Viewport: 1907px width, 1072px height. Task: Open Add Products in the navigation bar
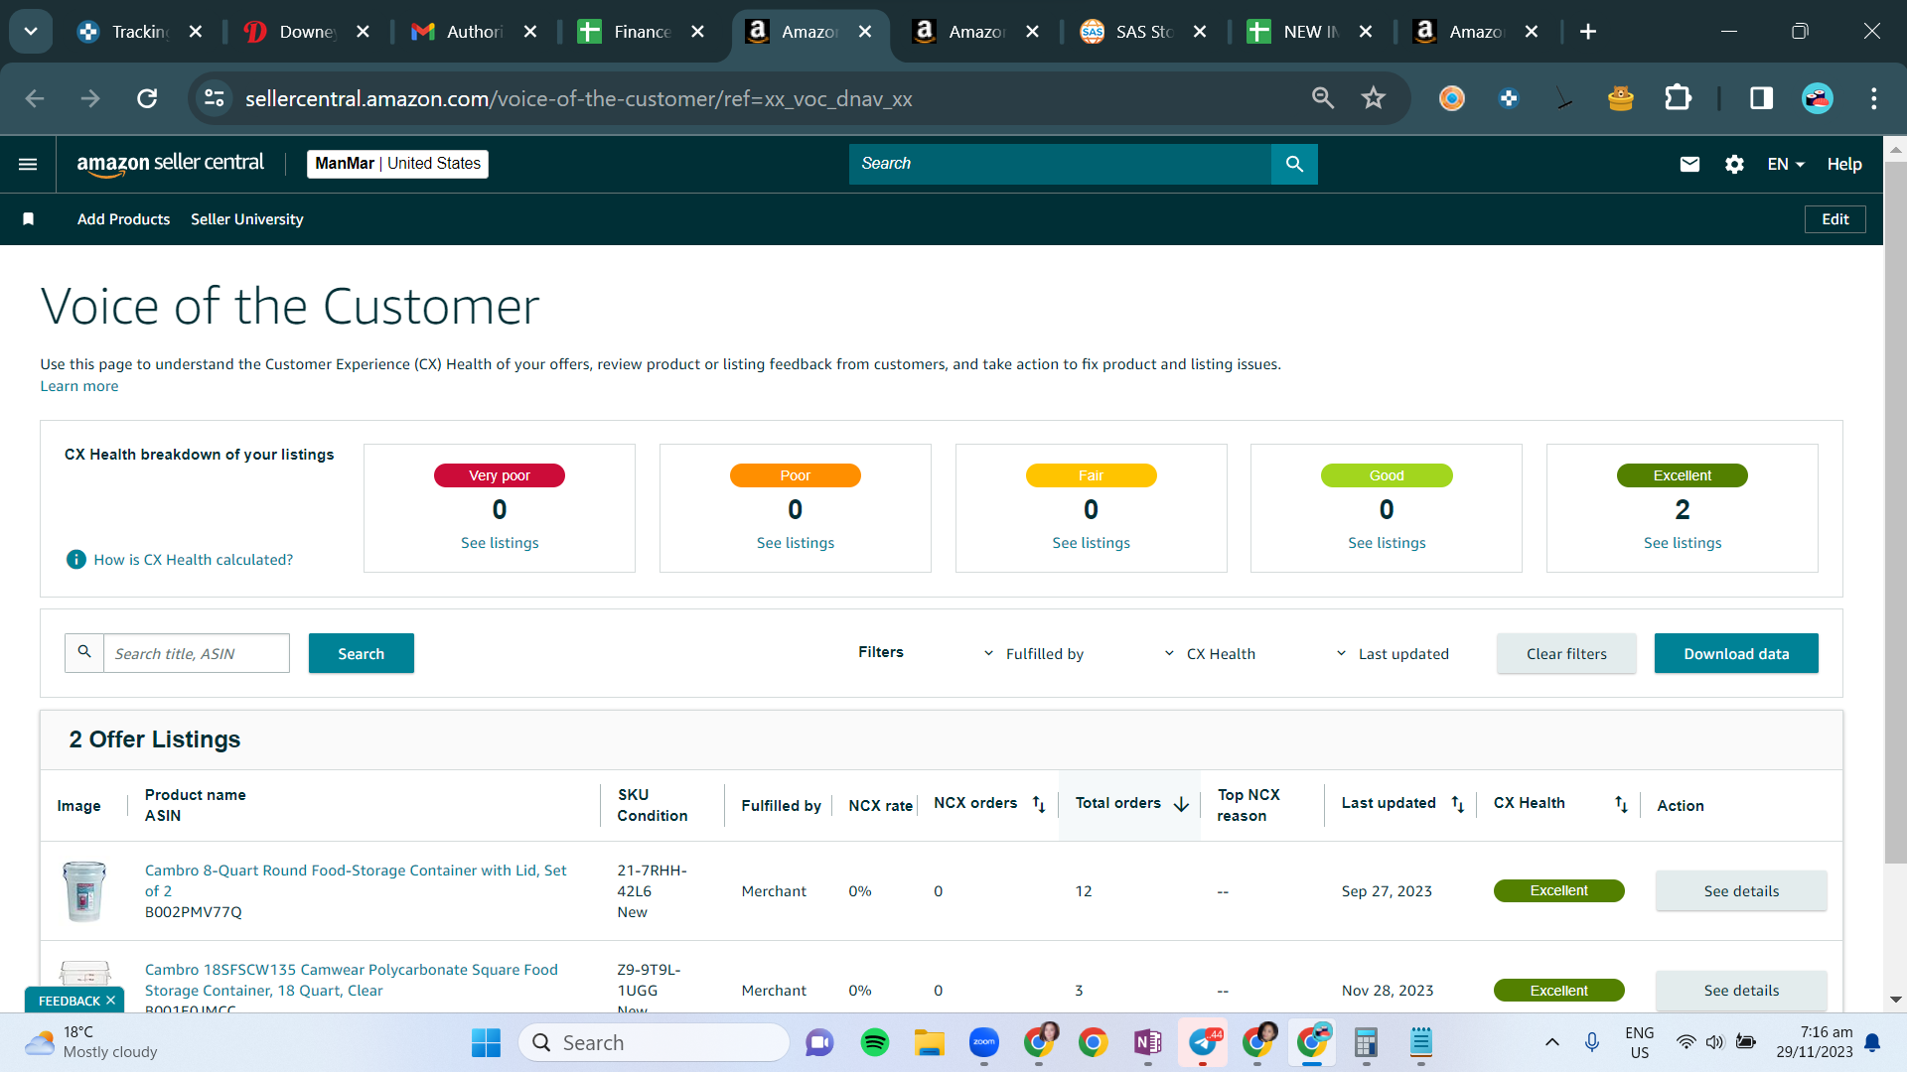pos(123,219)
